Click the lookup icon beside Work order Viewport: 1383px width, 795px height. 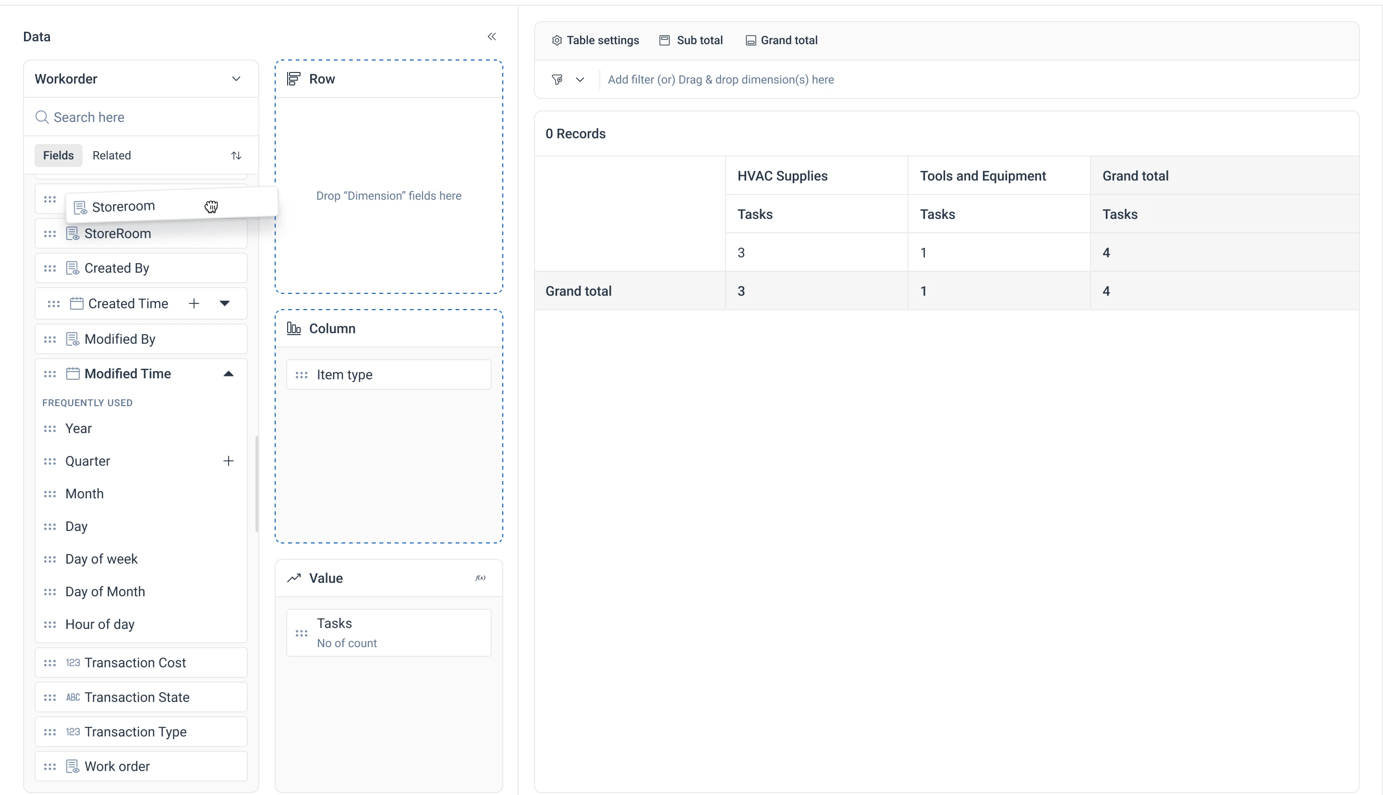click(73, 766)
